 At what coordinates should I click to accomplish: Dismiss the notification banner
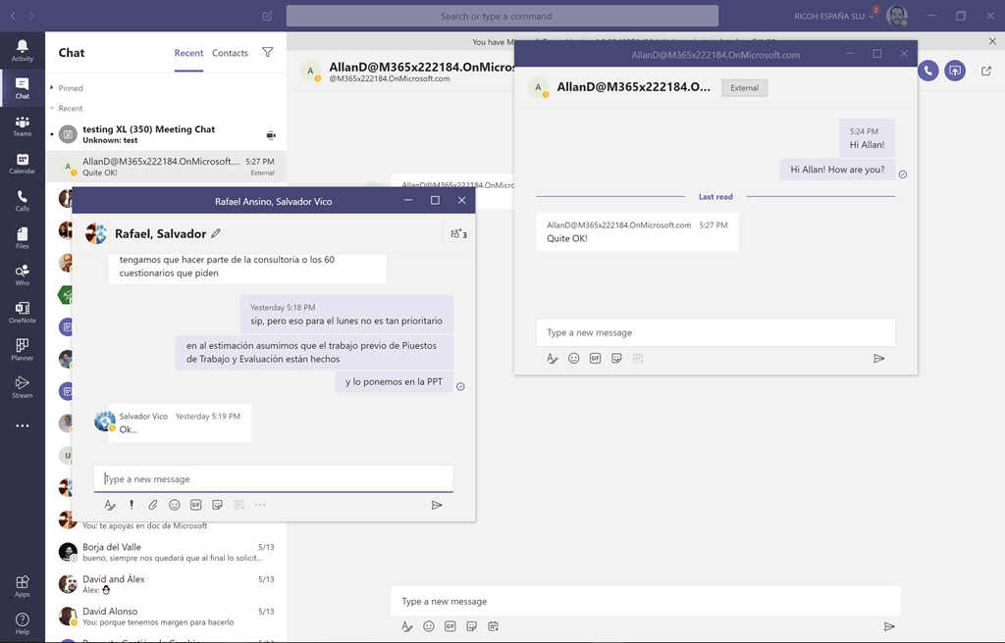[992, 41]
